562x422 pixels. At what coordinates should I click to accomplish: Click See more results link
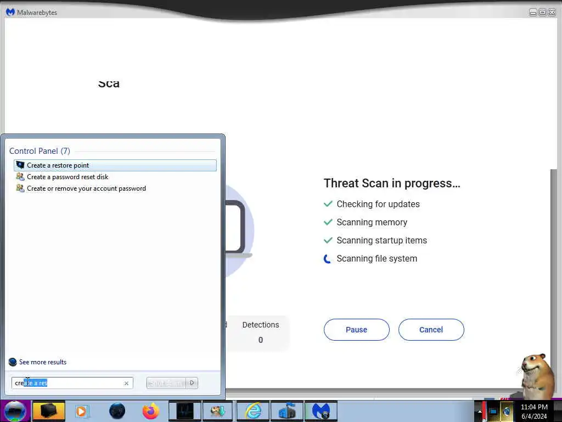coord(43,362)
